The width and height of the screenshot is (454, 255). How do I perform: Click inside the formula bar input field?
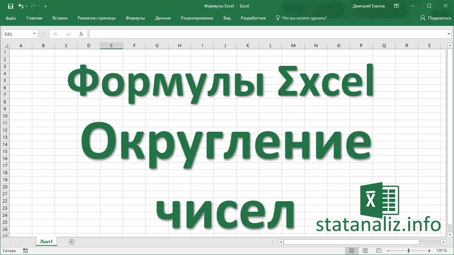pos(266,34)
